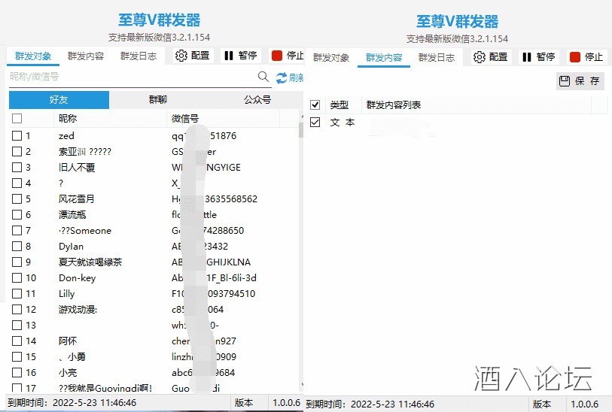Click 暂停 pause button in left window
Screen dimensions: 612x412
[241, 56]
